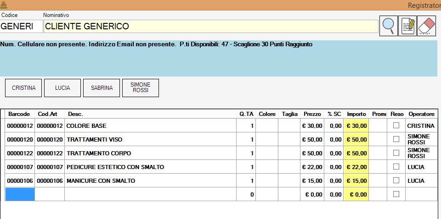Image resolution: width=441 pixels, height=219 pixels.
Task: Click the Nominativo CLIENTE GENERICO field
Action: click(x=210, y=27)
